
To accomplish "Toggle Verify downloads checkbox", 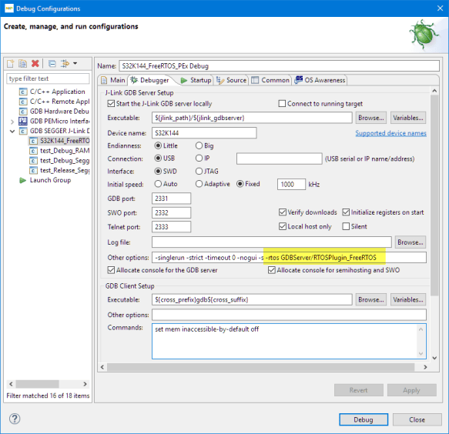I will [283, 212].
